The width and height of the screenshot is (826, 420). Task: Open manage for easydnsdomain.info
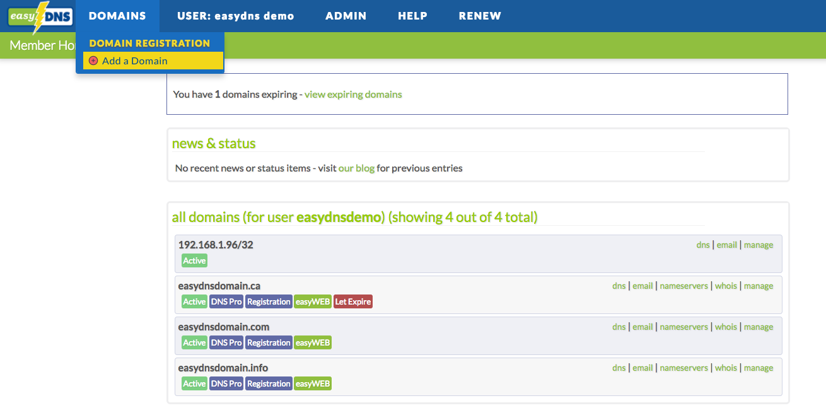[759, 368]
